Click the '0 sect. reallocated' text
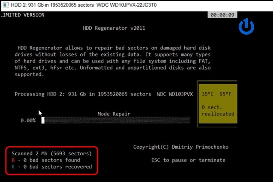The image size is (273, 182). [x=218, y=111]
